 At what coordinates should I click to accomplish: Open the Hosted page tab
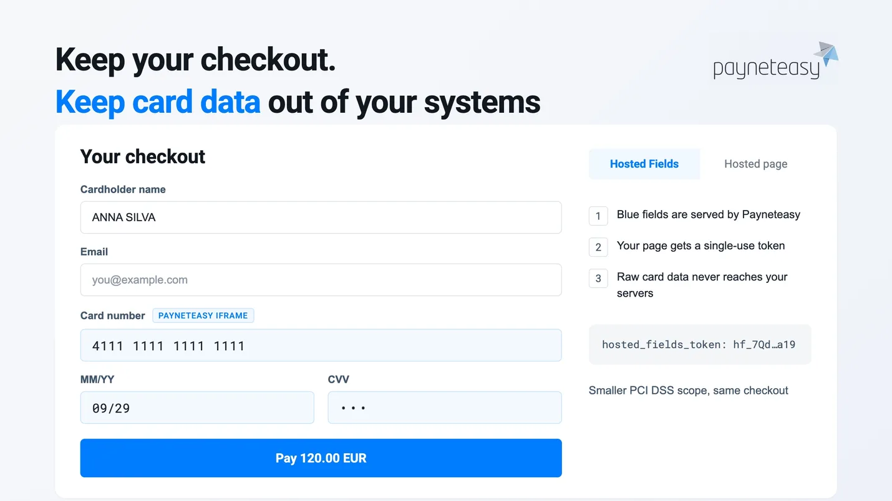755,164
